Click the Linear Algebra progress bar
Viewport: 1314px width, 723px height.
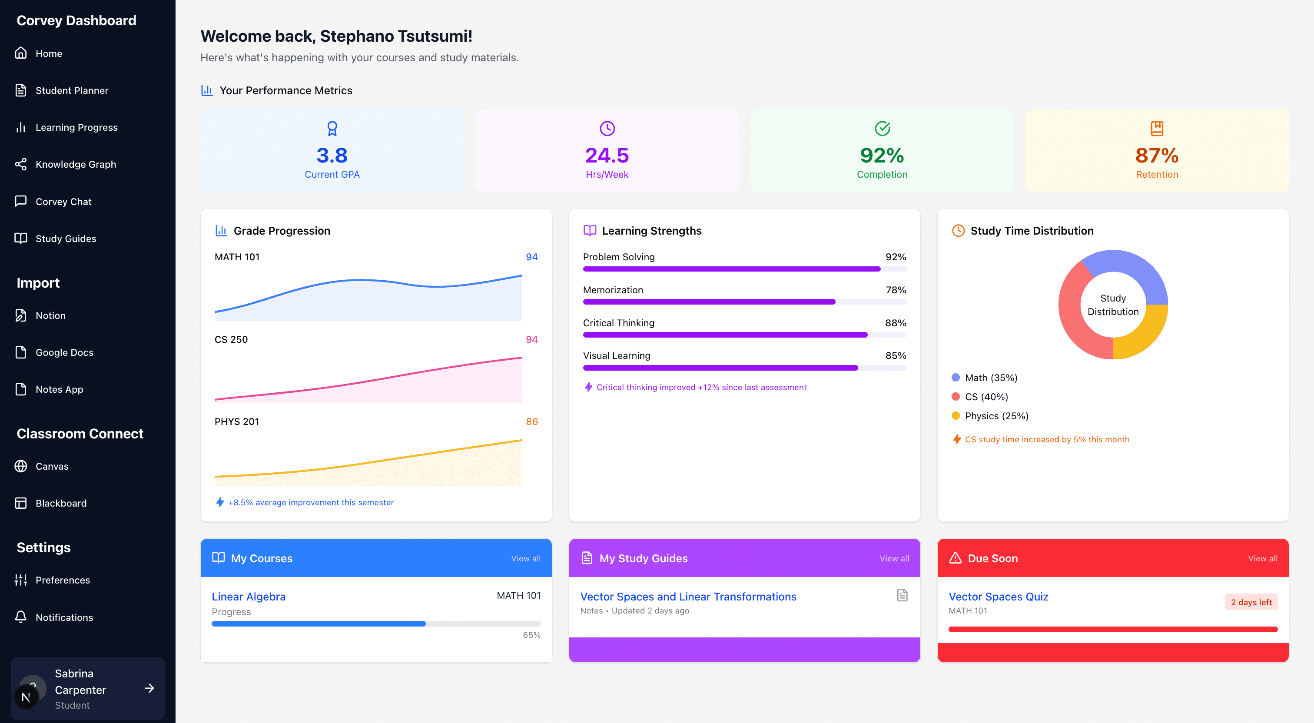pyautogui.click(x=376, y=623)
